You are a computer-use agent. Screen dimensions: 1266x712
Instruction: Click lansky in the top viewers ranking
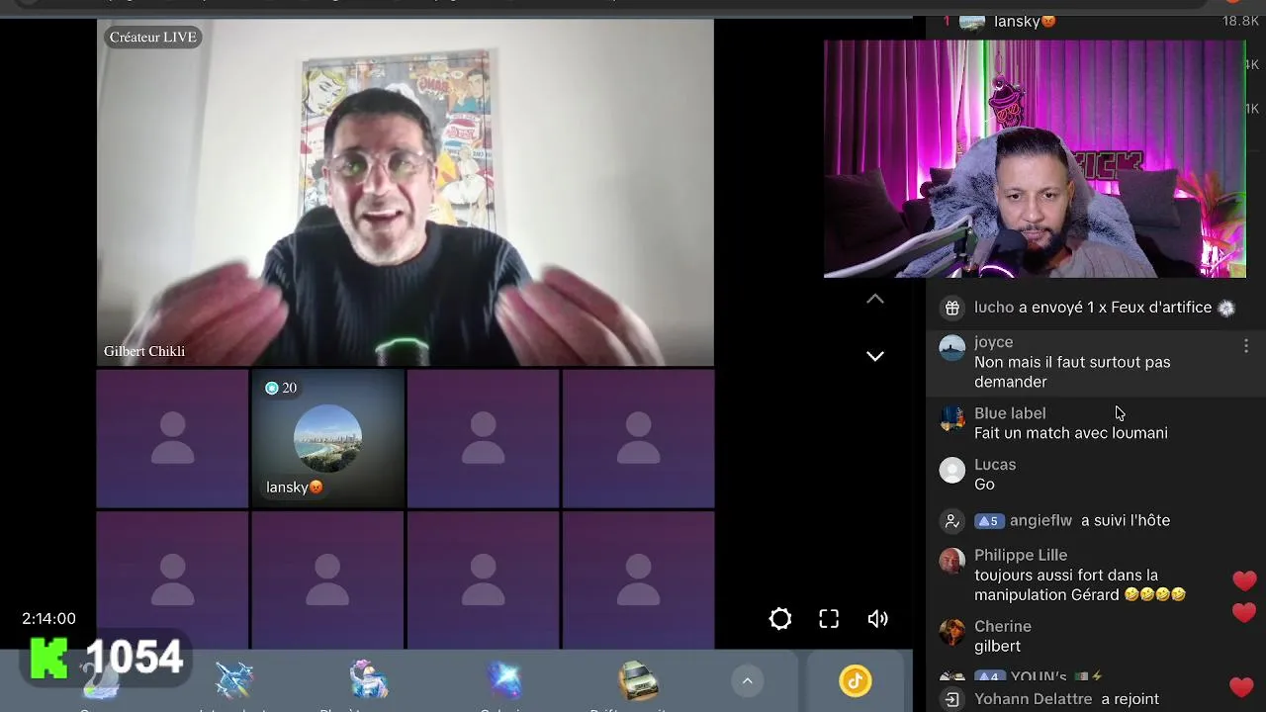(1025, 21)
